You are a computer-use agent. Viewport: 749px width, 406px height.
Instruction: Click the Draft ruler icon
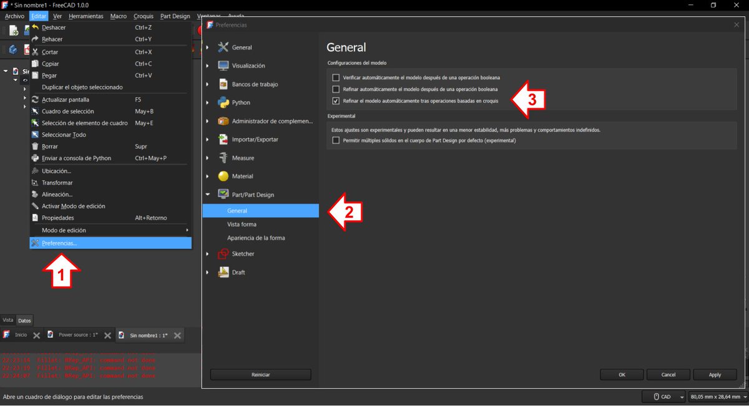tap(223, 273)
